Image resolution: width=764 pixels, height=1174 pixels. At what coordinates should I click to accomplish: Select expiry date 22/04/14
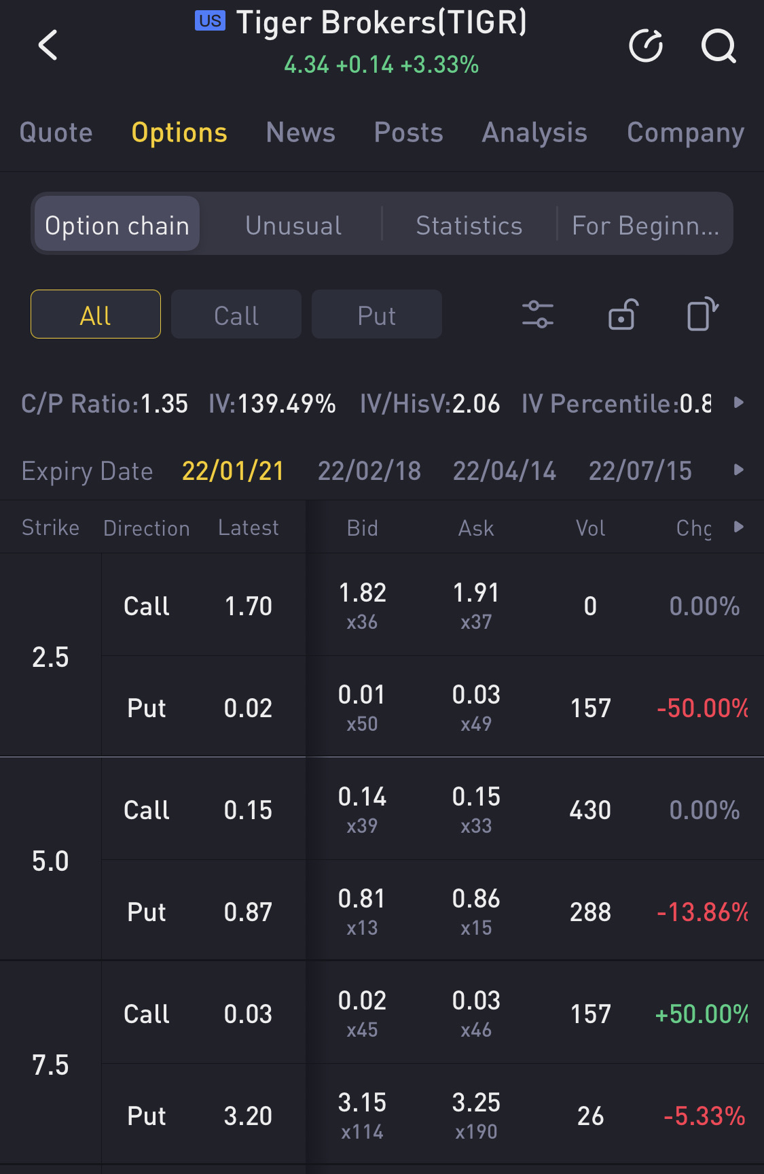(x=505, y=470)
